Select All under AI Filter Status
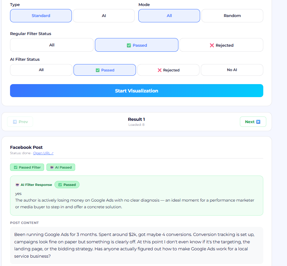Image resolution: width=287 pixels, height=266 pixels. click(x=41, y=70)
